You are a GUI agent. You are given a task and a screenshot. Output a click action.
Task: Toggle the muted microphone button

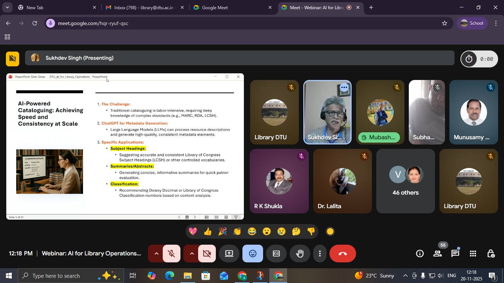coord(171,254)
